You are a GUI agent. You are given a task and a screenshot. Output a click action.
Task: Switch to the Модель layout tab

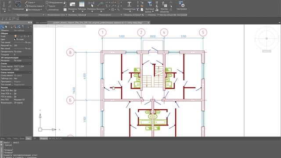pos(43,139)
